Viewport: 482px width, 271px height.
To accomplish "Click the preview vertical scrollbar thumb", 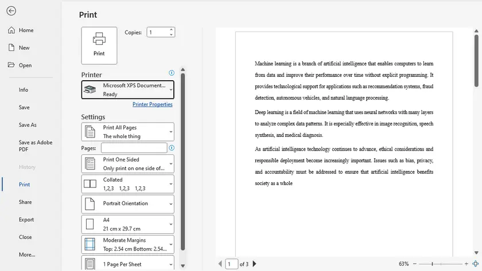I will pos(476,61).
